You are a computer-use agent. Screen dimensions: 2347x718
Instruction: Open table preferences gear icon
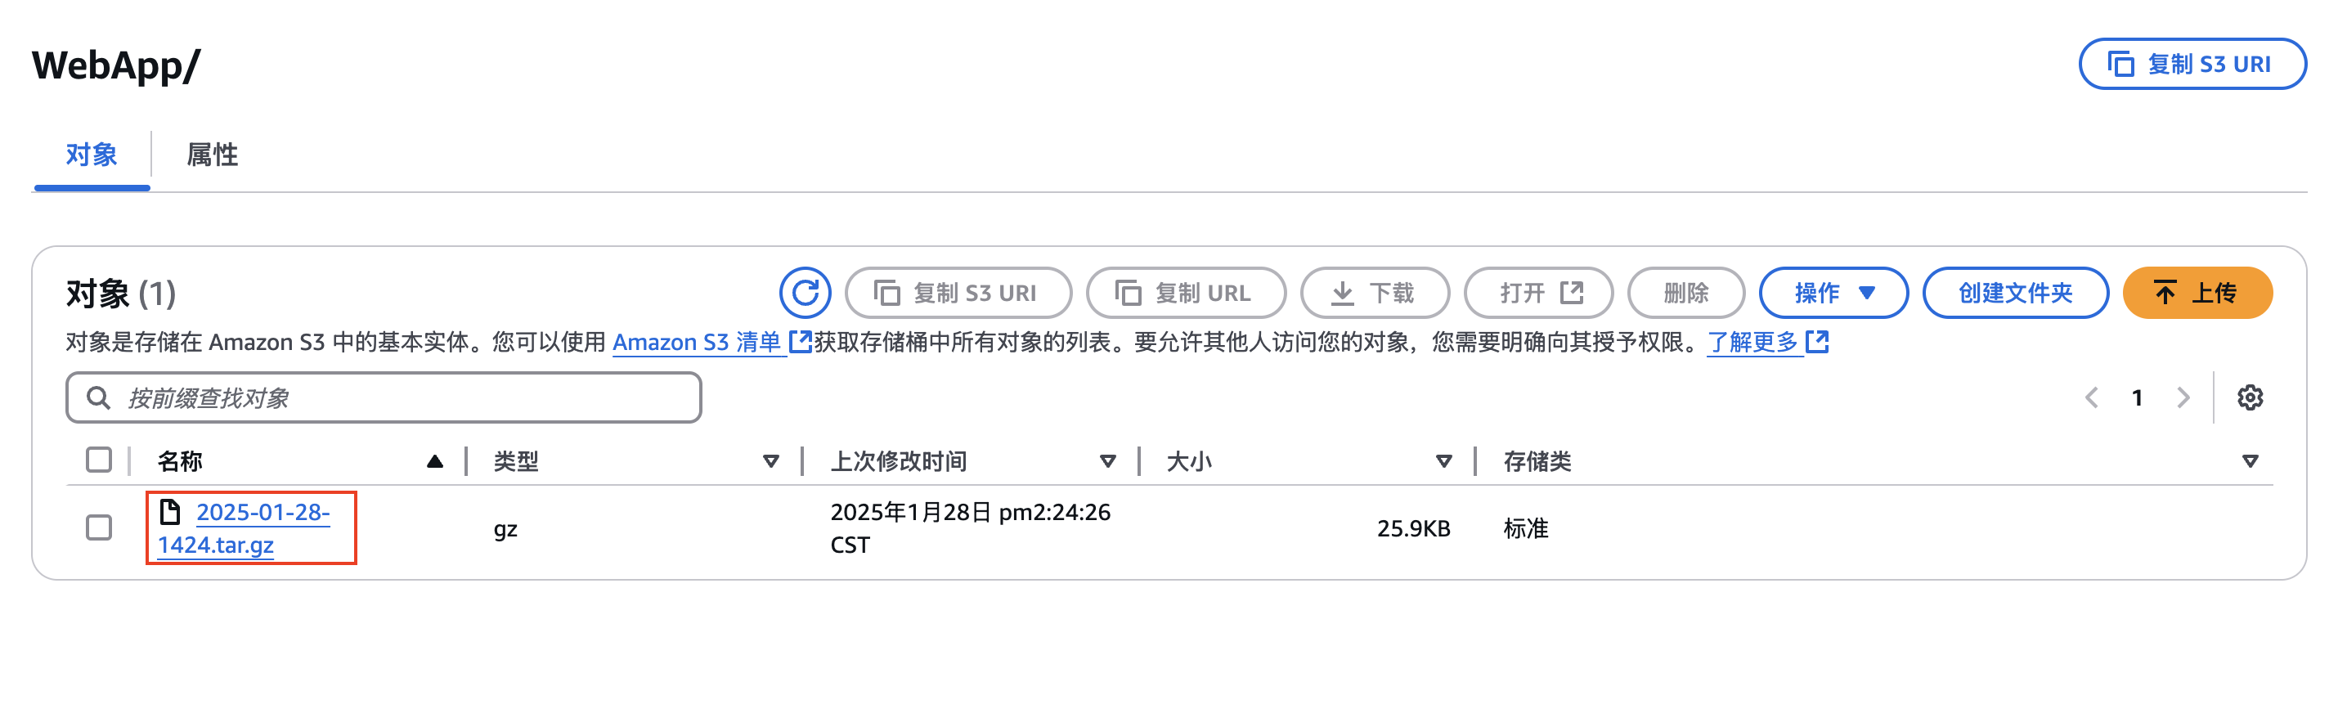[x=2250, y=397]
